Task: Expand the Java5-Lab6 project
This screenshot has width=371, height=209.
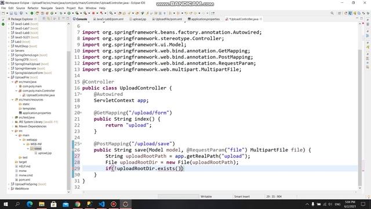Action: (9, 24)
